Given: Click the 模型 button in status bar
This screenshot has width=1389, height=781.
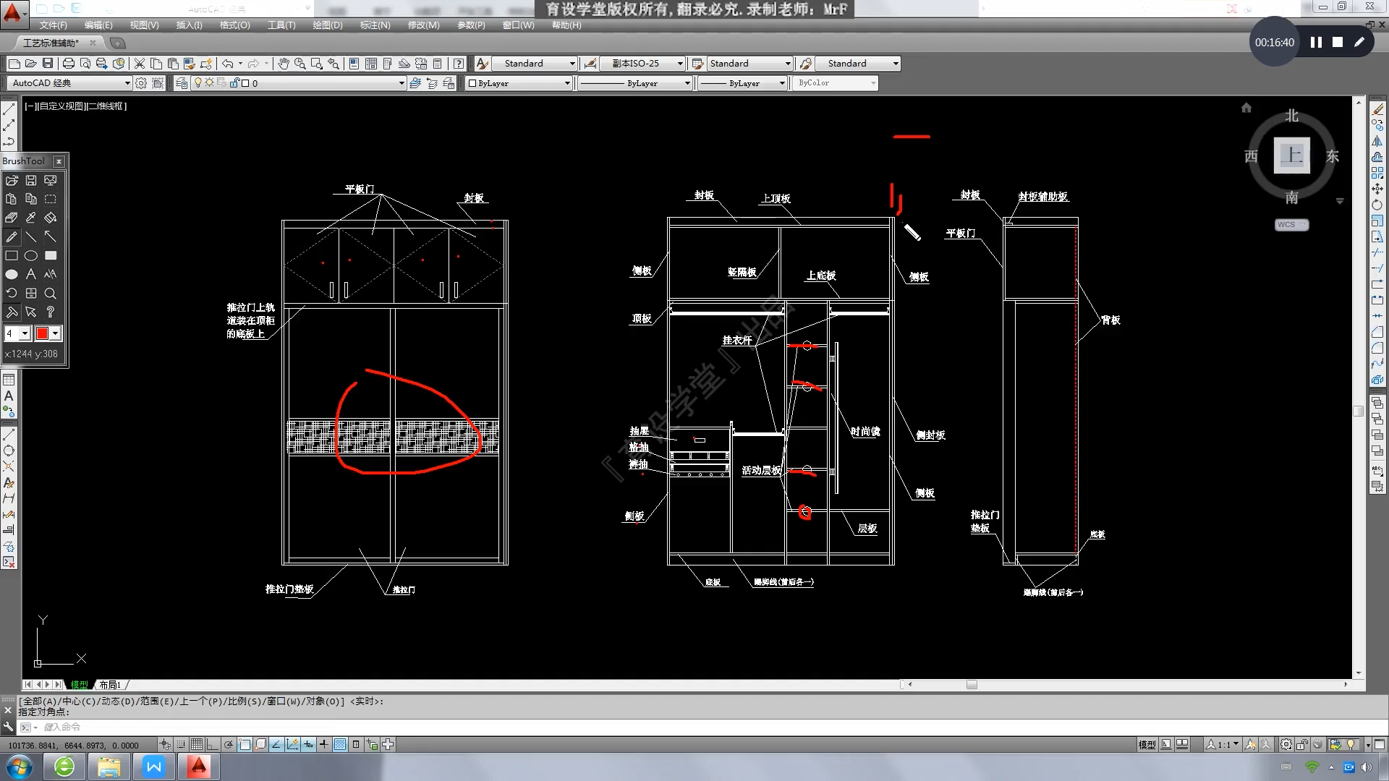Looking at the screenshot, I should 1147,744.
